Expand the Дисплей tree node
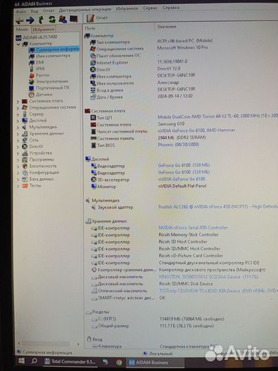Image resolution: width=278 pixels, height=371 pixels. [18, 121]
